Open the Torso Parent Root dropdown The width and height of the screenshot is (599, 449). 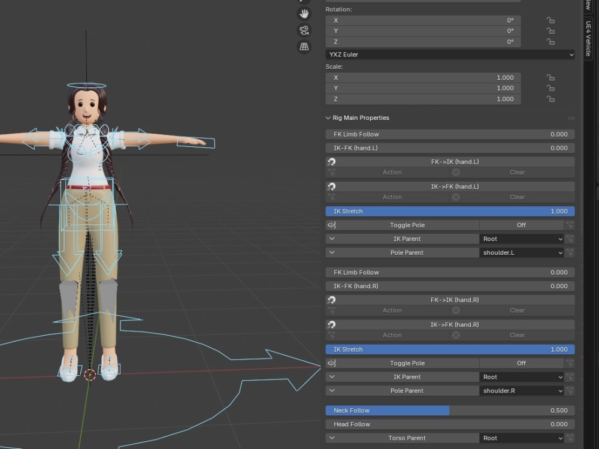(522, 438)
